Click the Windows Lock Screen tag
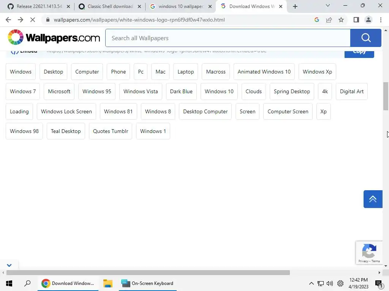Viewport: 389px width, 291px height. pyautogui.click(x=66, y=111)
